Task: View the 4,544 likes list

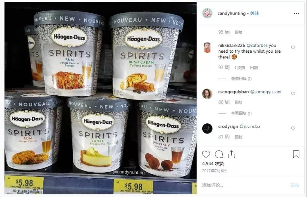Action: coord(213,164)
